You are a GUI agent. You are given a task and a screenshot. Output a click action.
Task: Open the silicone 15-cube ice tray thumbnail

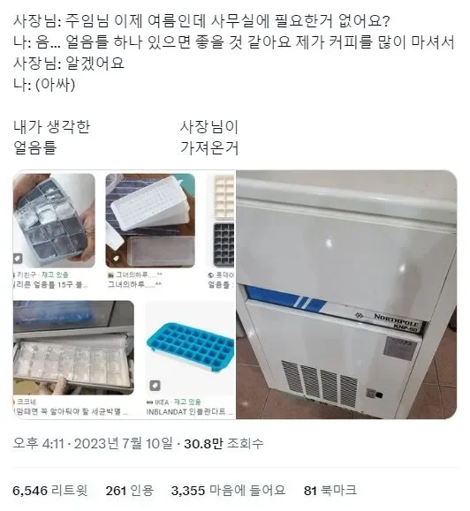coord(54,221)
